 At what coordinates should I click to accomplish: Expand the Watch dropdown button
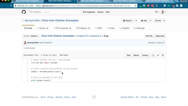[x=128, y=21]
